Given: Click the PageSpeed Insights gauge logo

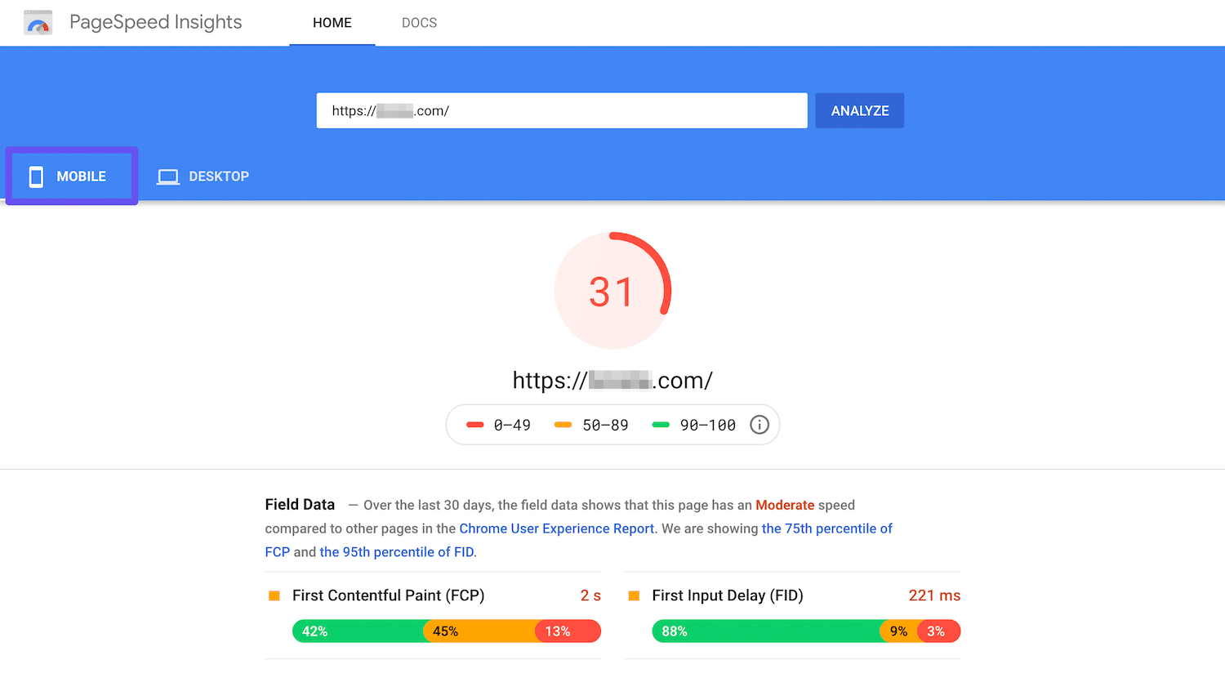Looking at the screenshot, I should 38,22.
